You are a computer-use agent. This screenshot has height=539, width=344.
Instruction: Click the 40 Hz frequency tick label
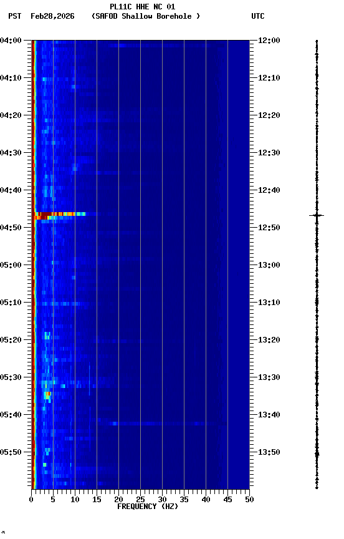206,500
